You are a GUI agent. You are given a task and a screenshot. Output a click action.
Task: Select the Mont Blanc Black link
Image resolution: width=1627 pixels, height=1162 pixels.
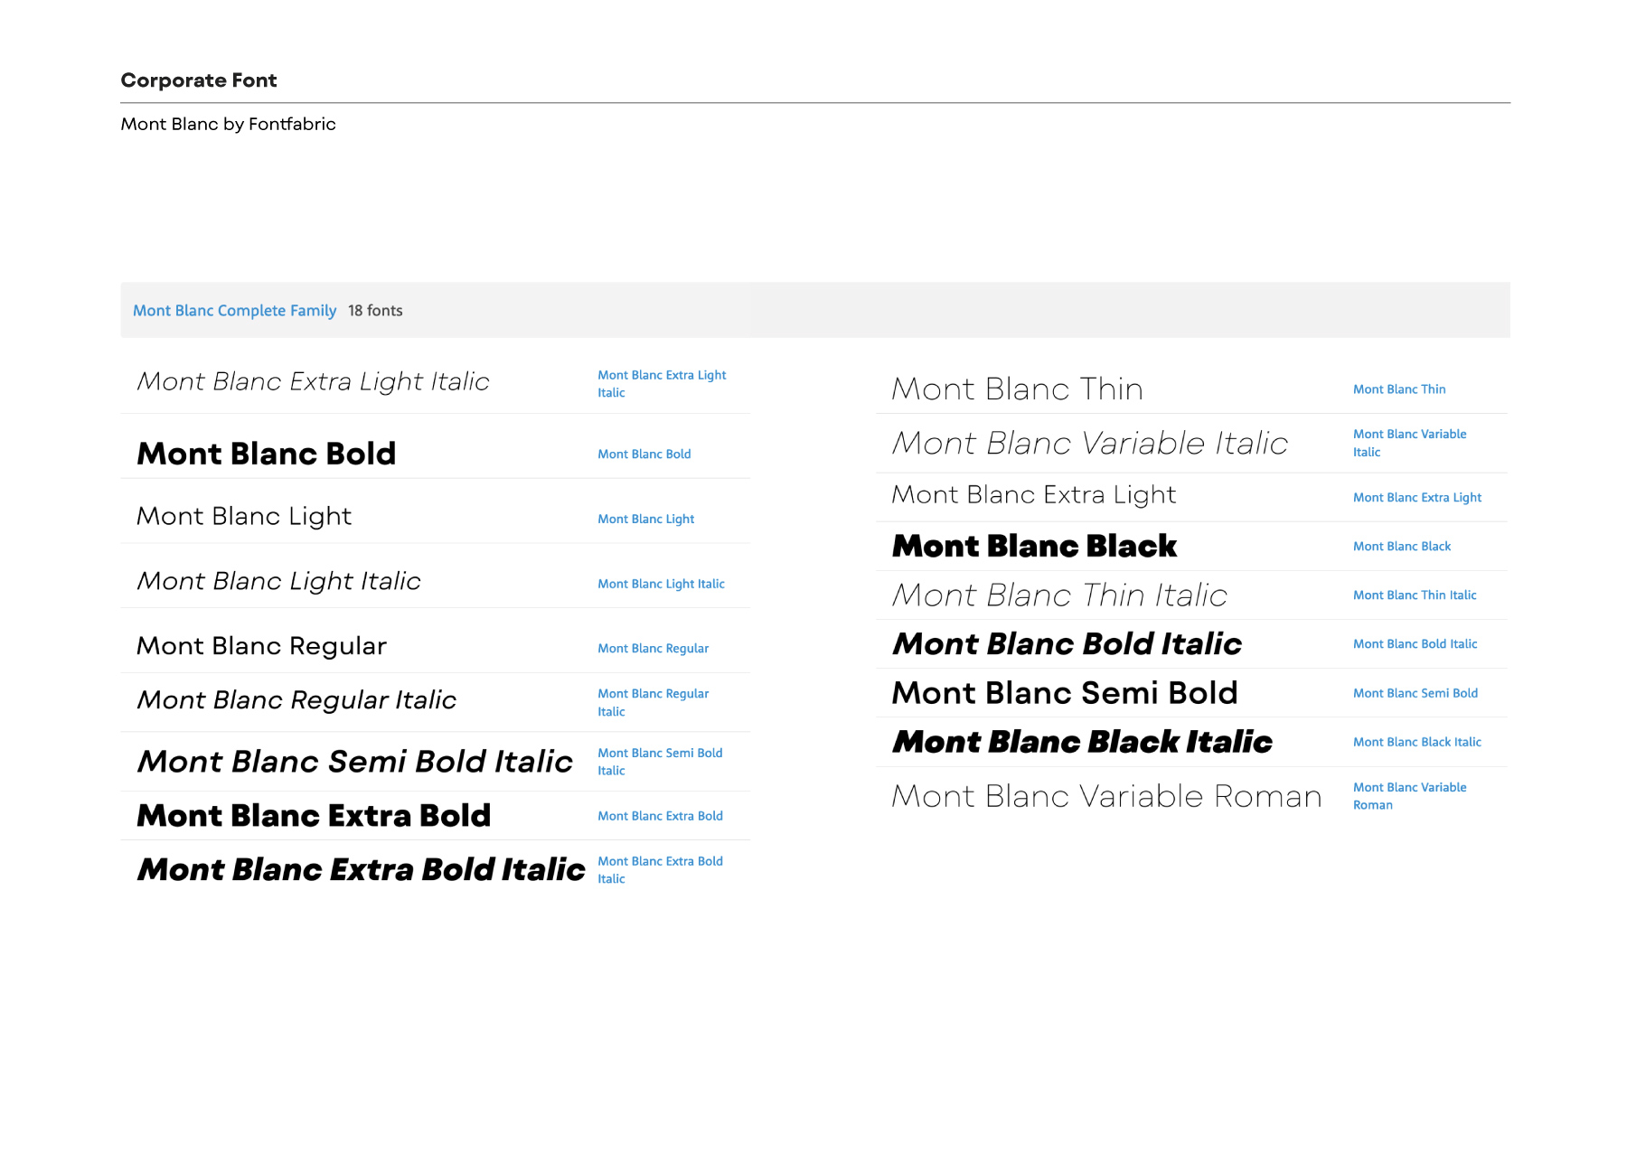click(x=1402, y=547)
